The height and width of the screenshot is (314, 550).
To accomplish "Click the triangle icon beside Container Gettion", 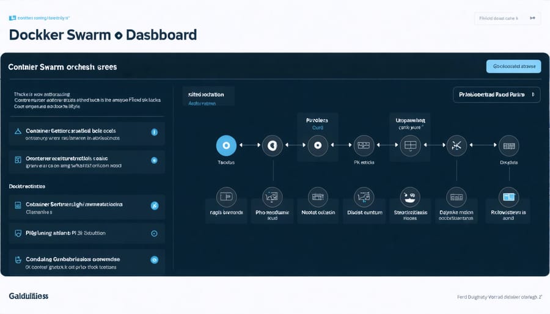I will pyautogui.click(x=18, y=131).
